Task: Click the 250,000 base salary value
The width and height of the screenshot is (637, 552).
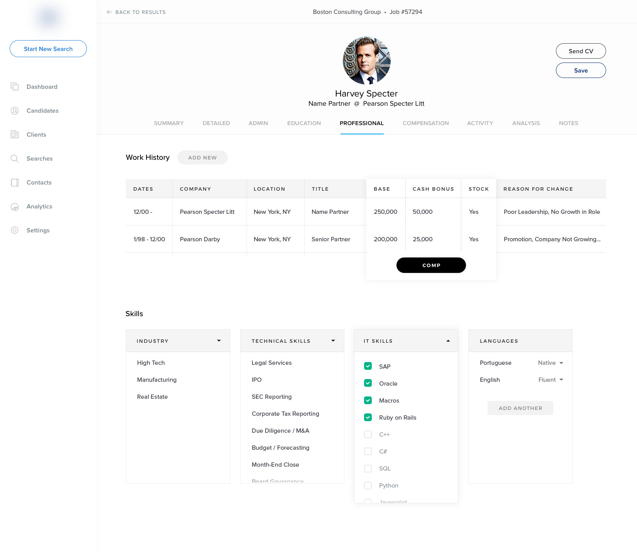Action: tap(385, 212)
